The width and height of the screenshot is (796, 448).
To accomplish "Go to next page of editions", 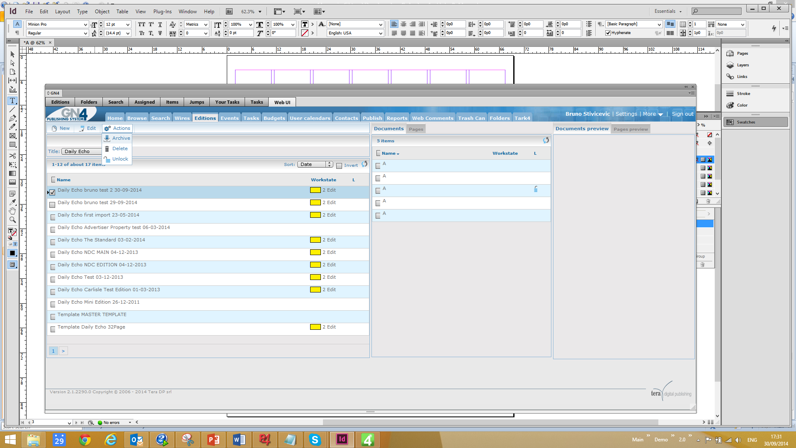I will pos(63,351).
